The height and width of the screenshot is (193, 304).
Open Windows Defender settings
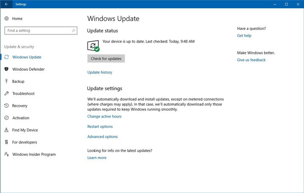click(29, 69)
